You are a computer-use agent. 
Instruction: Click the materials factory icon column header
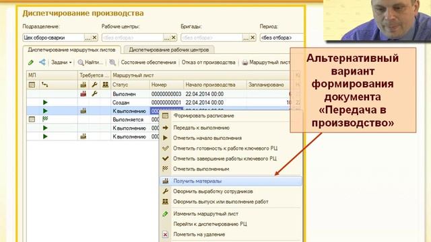(x=84, y=85)
